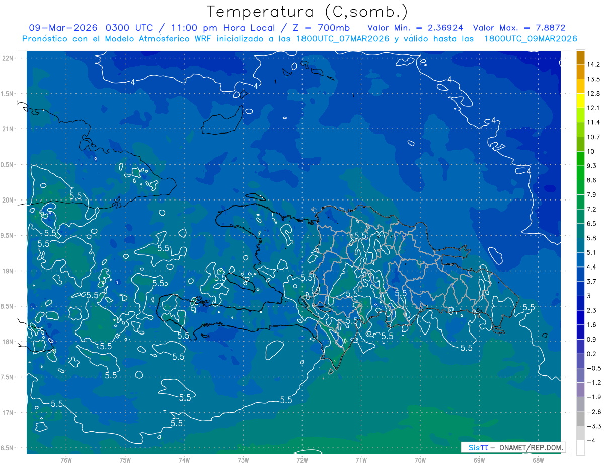Click the -2.6 value on the color bar
The image size is (604, 467).
pyautogui.click(x=593, y=412)
